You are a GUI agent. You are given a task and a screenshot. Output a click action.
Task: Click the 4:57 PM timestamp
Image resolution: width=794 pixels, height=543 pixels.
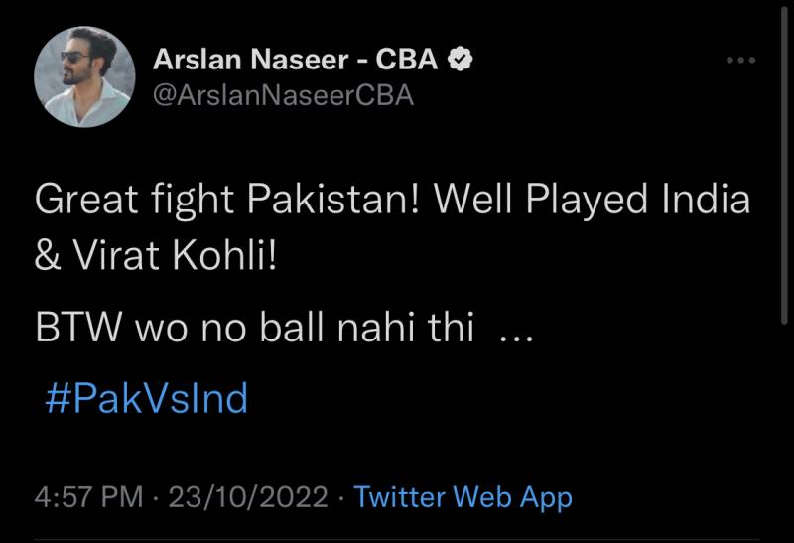[x=88, y=496]
